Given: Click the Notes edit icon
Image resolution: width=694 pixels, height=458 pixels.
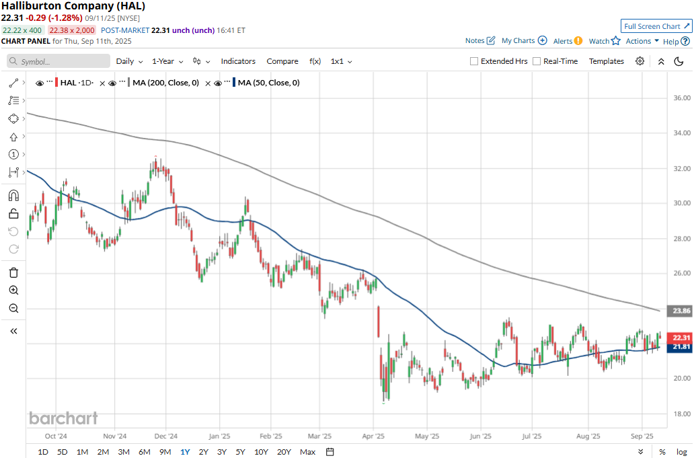Looking at the screenshot, I should click(491, 41).
